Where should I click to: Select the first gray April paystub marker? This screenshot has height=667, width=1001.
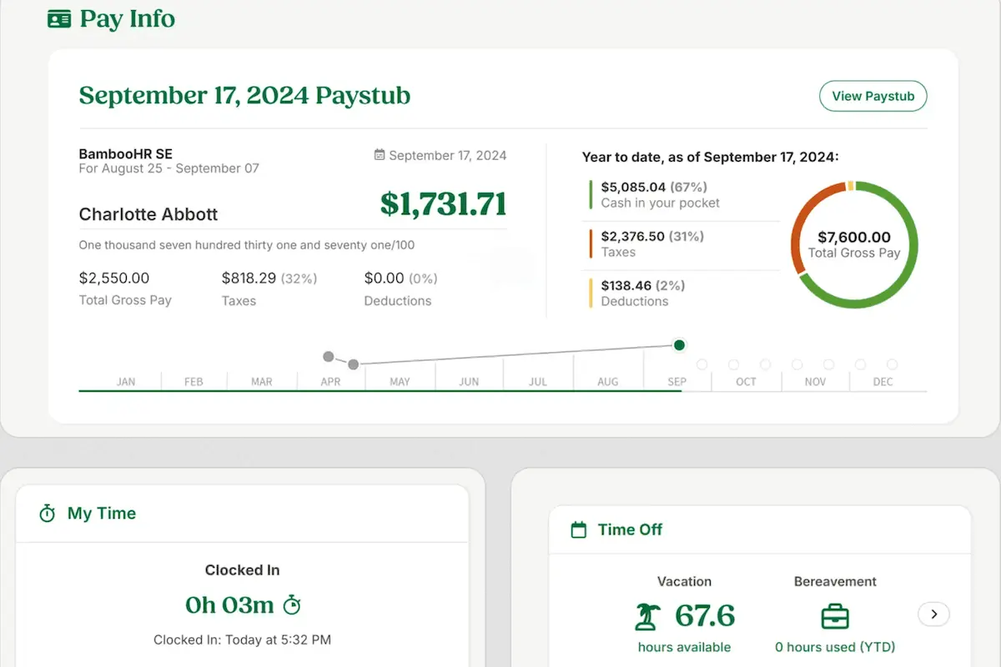329,357
